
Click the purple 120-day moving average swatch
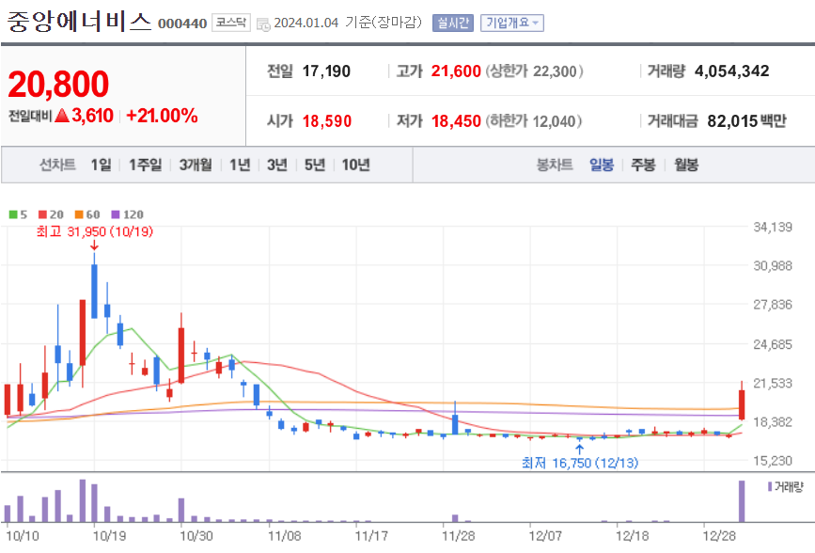point(116,214)
